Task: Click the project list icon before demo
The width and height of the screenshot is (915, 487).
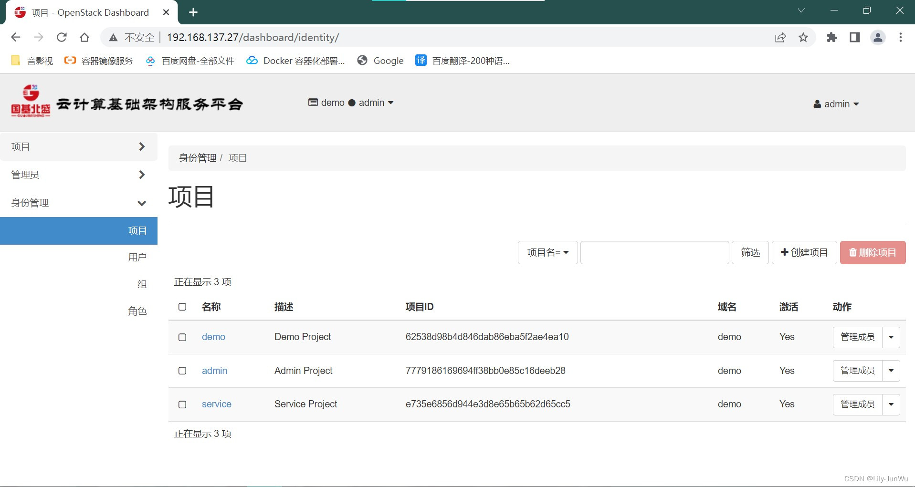Action: coord(312,102)
